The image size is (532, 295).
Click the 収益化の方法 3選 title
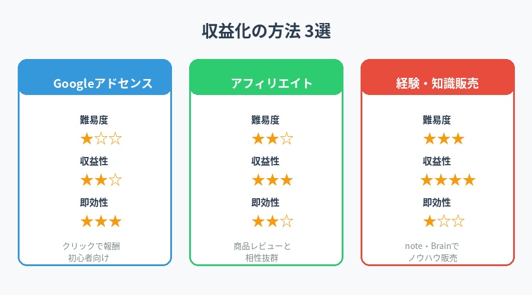click(266, 32)
